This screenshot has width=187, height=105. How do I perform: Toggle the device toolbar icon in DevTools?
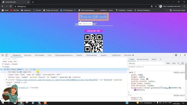coord(6,55)
